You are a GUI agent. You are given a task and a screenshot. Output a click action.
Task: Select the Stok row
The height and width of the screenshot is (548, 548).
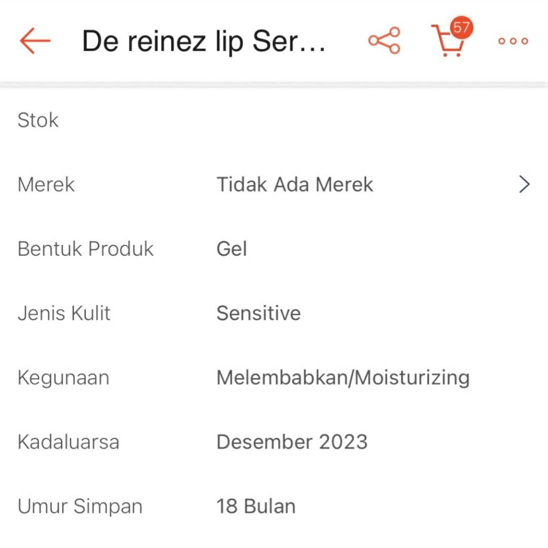point(38,120)
